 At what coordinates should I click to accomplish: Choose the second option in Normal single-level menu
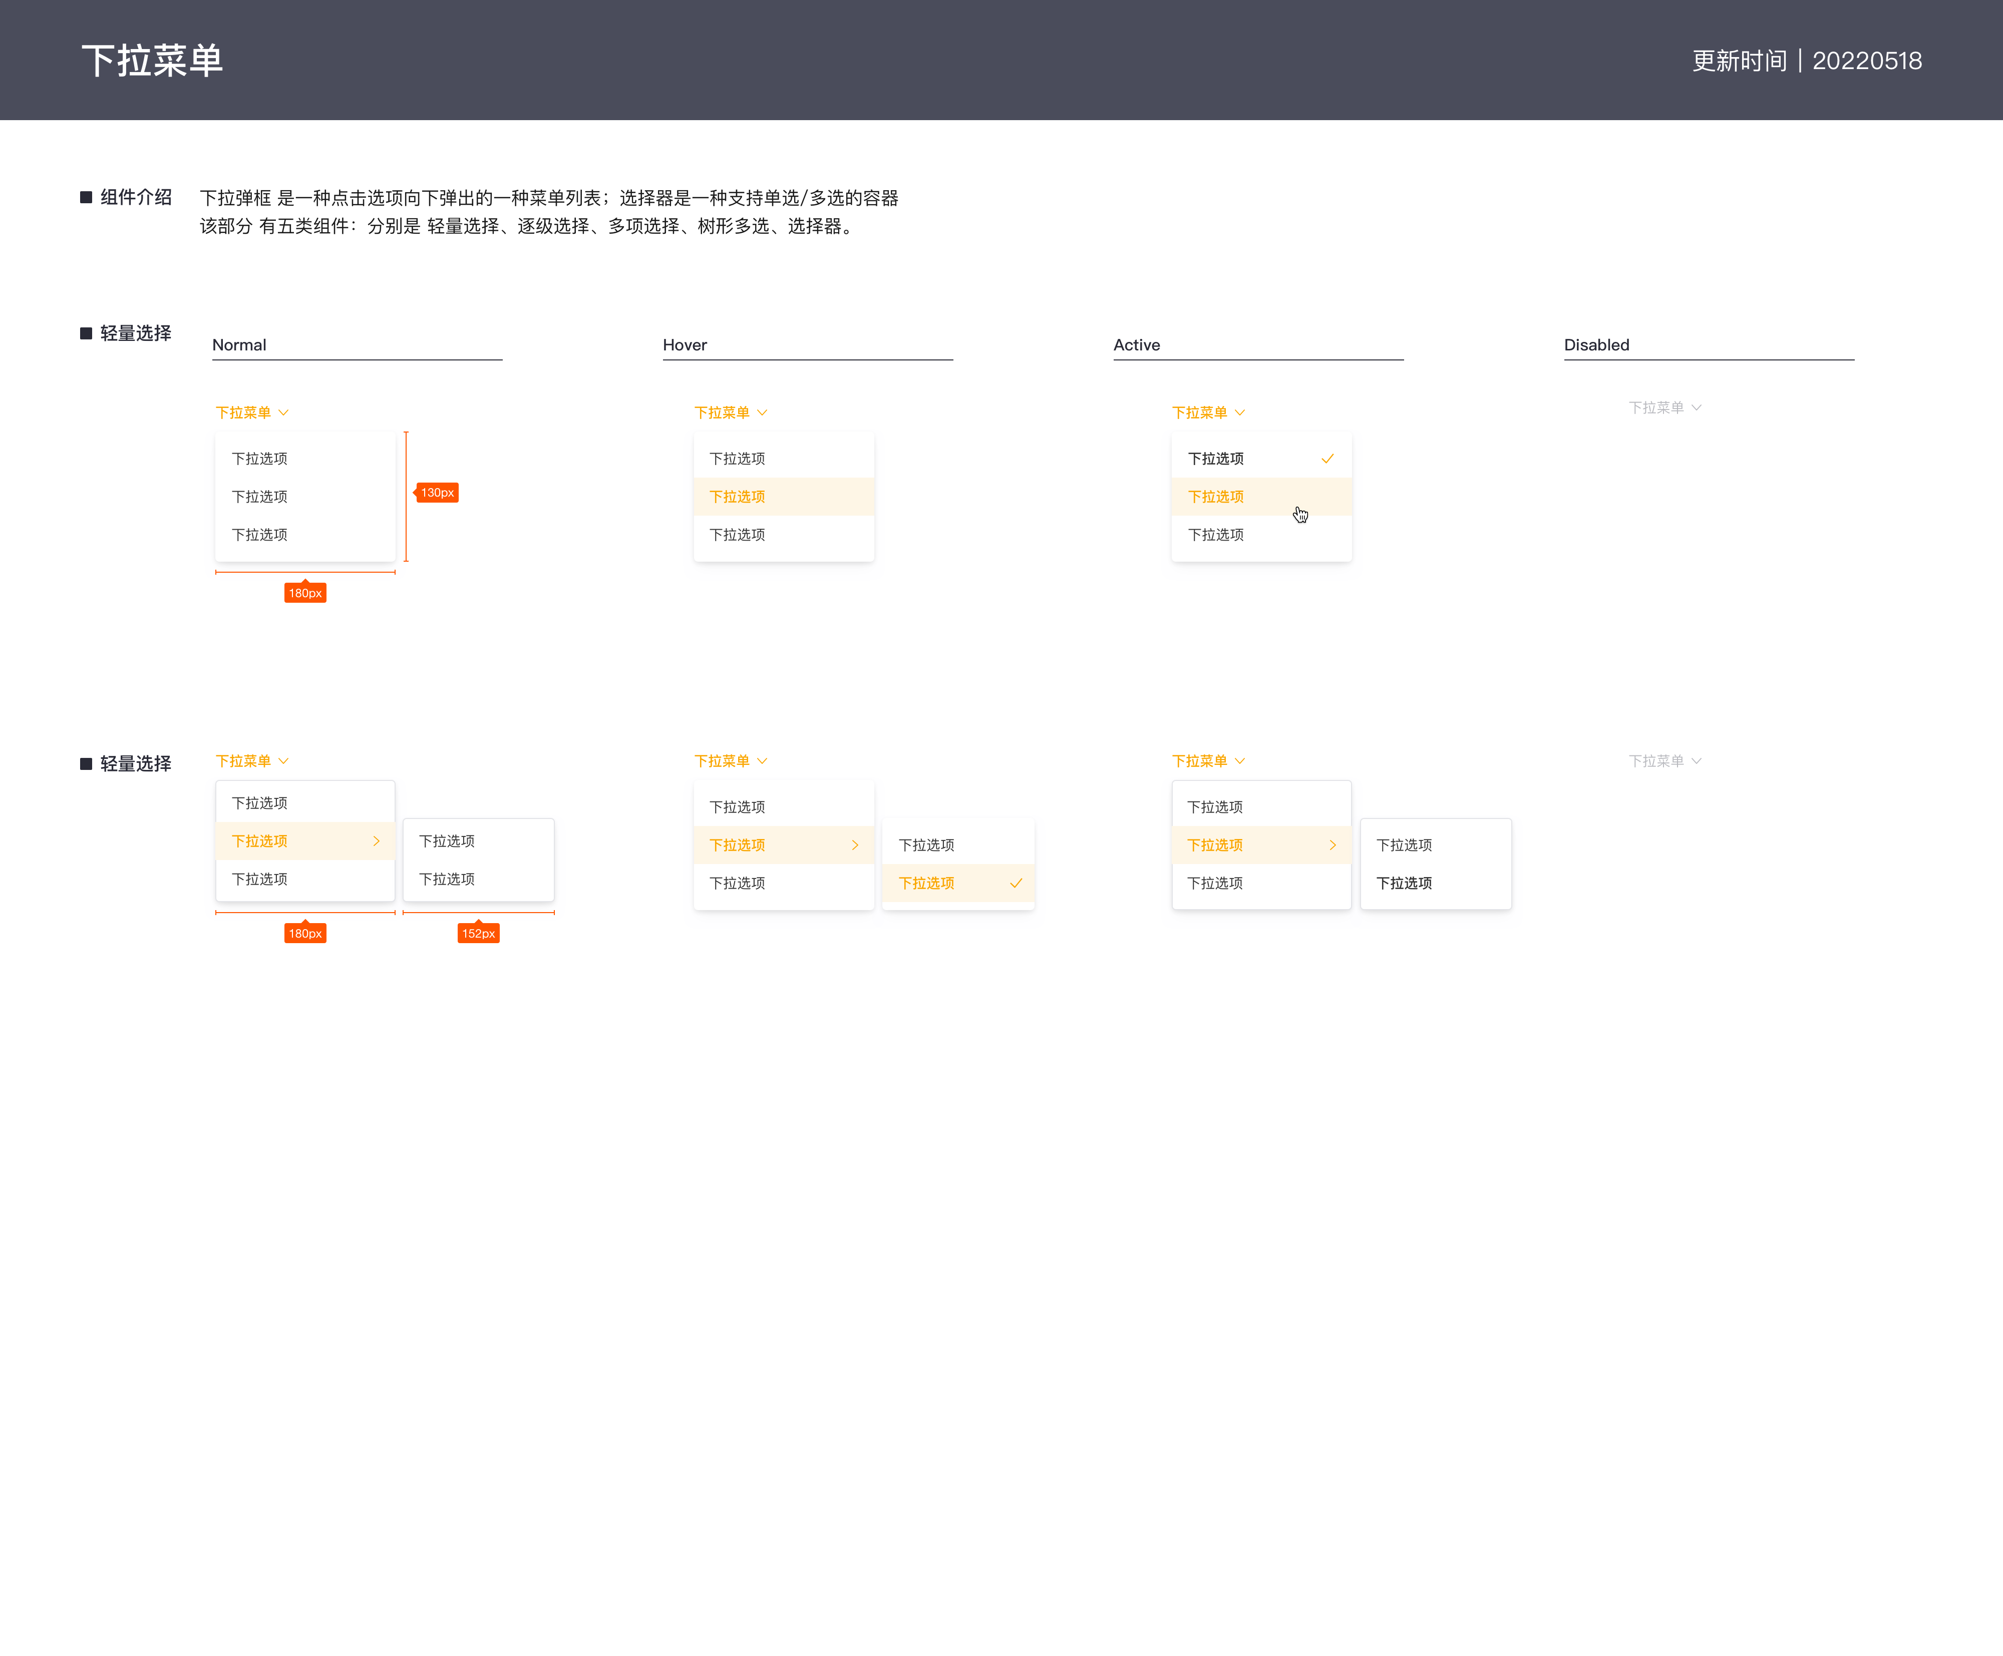click(305, 497)
